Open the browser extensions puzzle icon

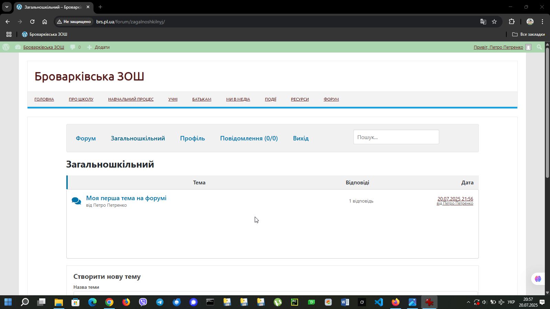point(511,22)
